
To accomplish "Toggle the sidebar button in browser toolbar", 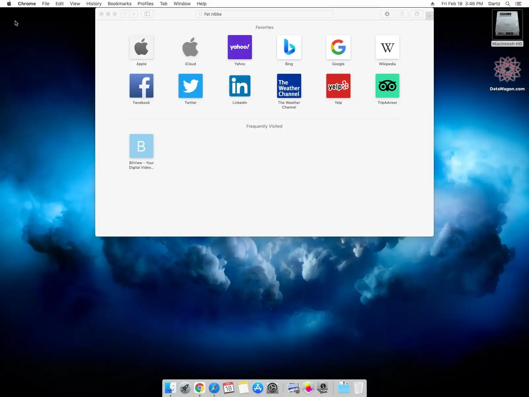I will click(x=147, y=14).
